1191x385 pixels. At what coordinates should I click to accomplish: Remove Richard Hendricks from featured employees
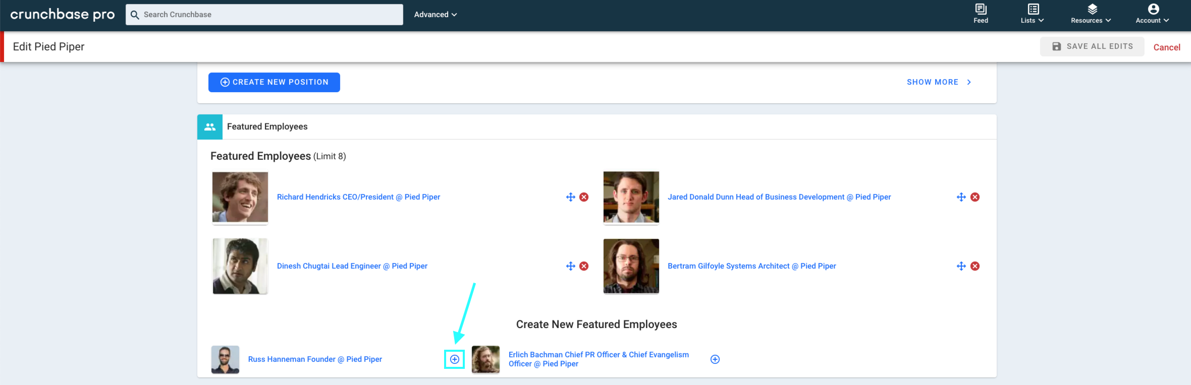pyautogui.click(x=584, y=197)
